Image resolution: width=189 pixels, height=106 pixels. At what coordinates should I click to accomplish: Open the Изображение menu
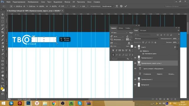click(33, 2)
